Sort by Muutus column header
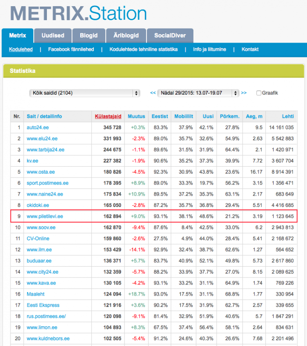The image size is (307, 346). click(x=136, y=116)
